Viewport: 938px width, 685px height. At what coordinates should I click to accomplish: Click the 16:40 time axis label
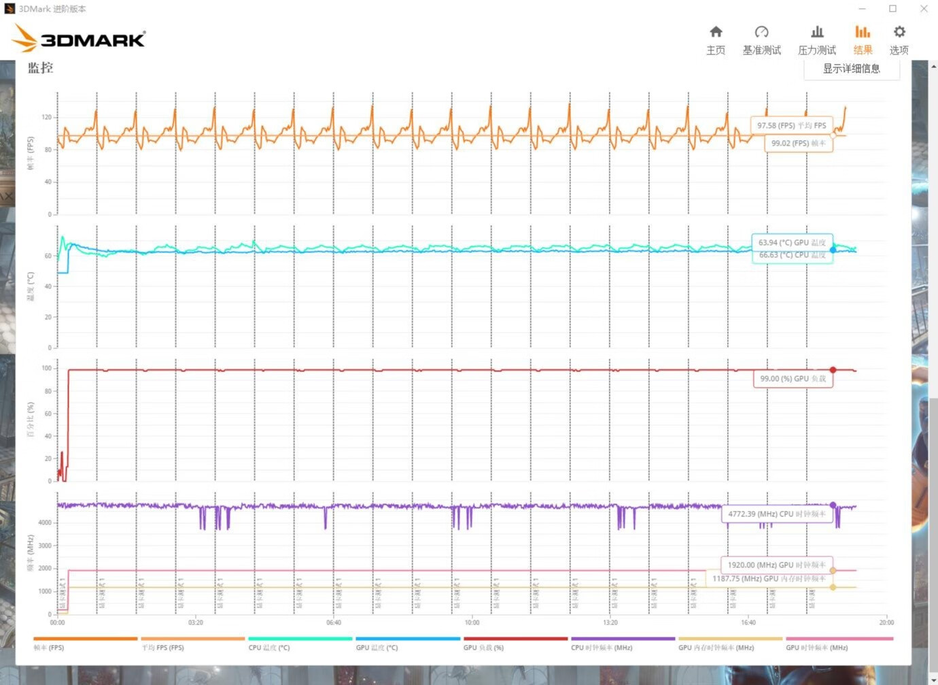coord(748,622)
